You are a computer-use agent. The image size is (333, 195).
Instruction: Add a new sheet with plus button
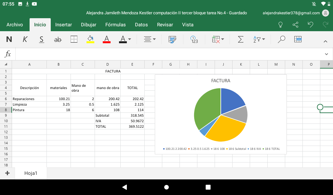pyautogui.click(x=7, y=173)
